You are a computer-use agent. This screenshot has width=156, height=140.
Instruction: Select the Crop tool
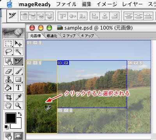click(x=9, y=97)
